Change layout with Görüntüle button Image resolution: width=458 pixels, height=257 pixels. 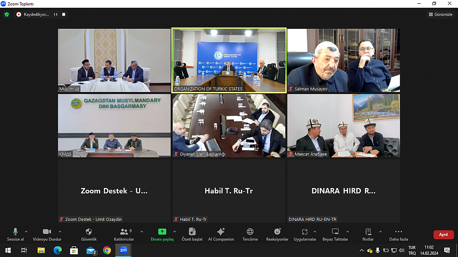[x=441, y=14]
